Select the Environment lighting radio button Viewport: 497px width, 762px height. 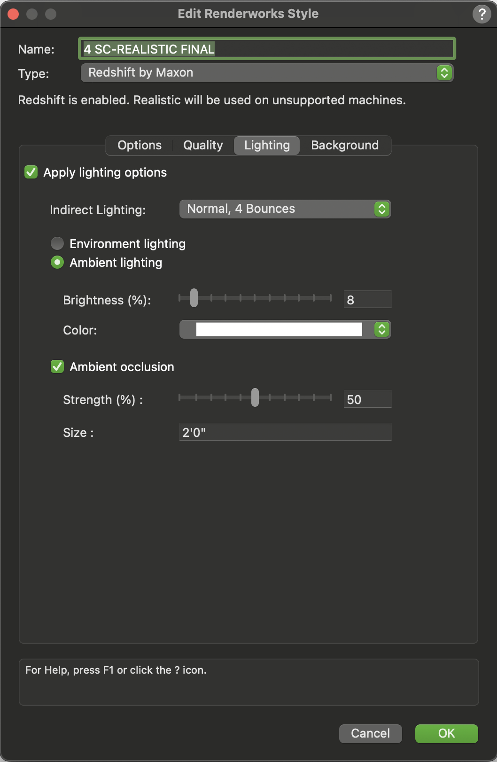pos(57,243)
